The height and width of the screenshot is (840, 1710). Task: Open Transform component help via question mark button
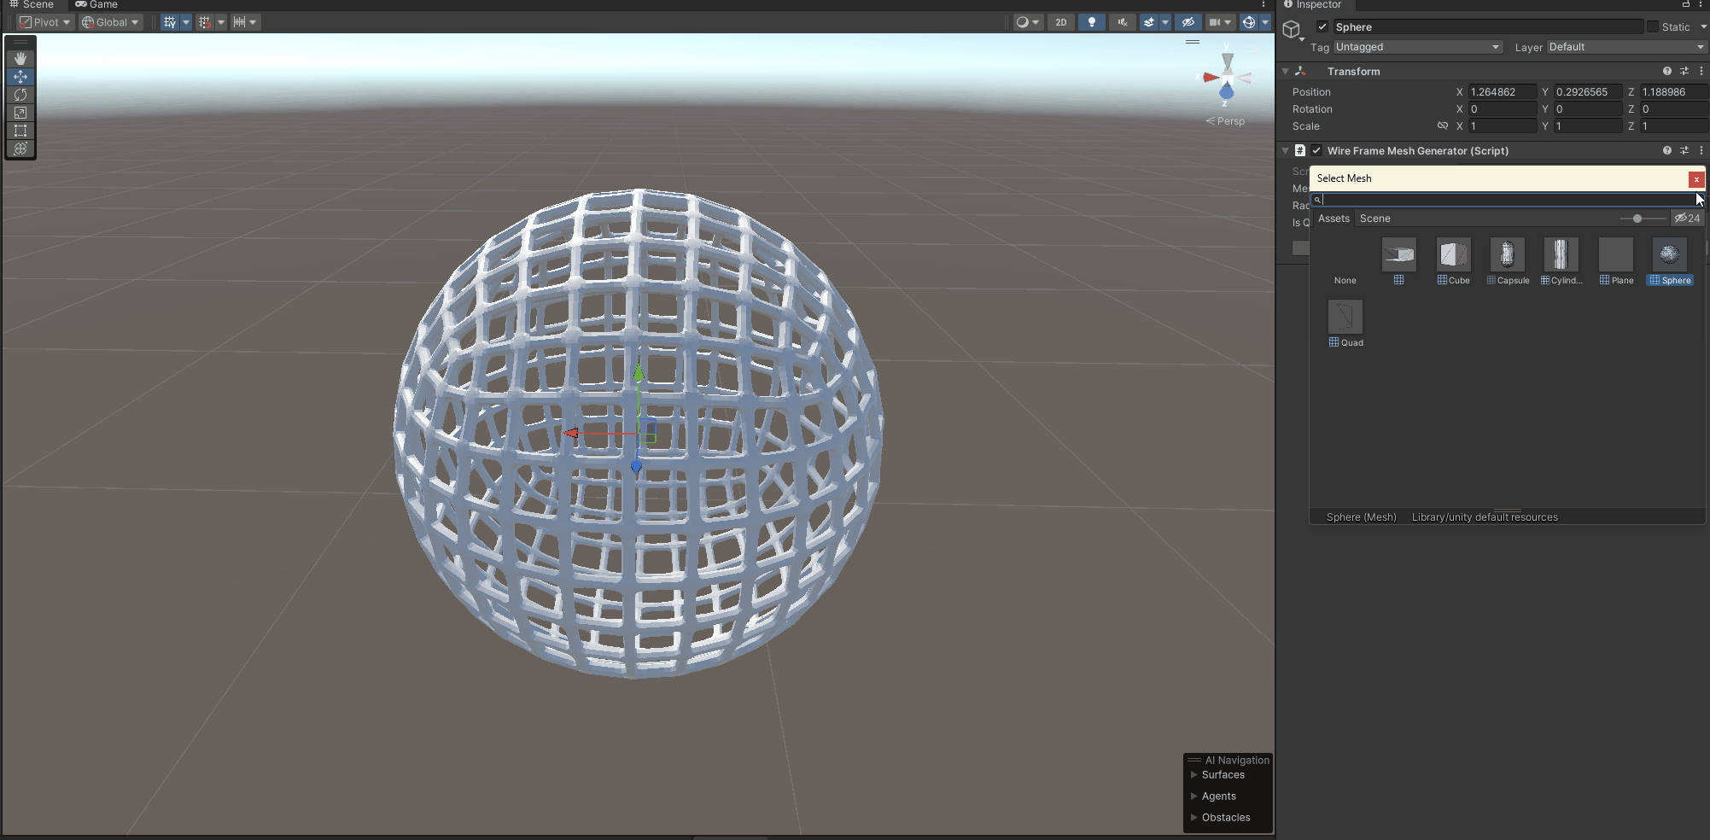pos(1666,71)
